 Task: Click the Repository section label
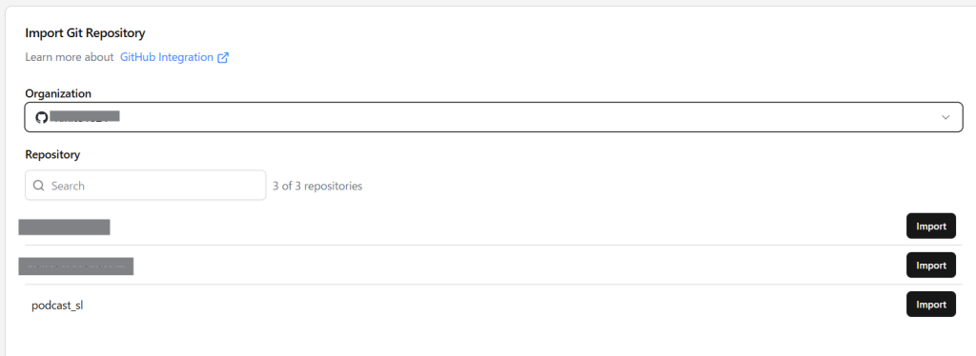click(53, 155)
